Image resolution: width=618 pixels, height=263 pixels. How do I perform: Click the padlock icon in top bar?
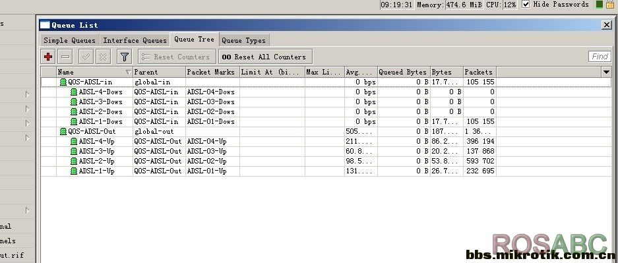(611, 5)
